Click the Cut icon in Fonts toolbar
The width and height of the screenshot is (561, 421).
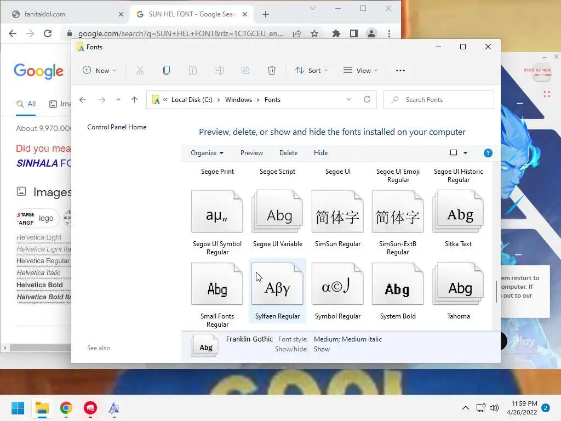point(140,71)
